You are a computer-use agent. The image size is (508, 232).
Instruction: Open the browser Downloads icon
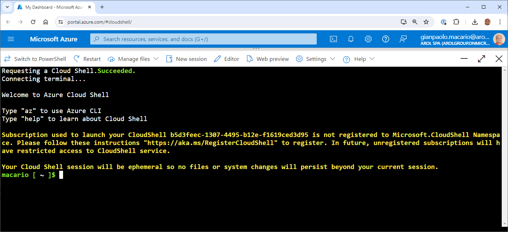pyautogui.click(x=475, y=22)
